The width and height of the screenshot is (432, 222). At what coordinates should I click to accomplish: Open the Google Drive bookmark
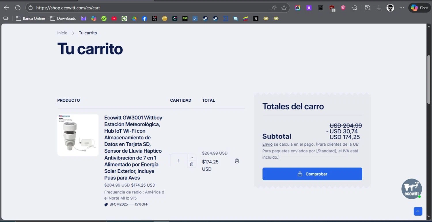tap(134, 18)
